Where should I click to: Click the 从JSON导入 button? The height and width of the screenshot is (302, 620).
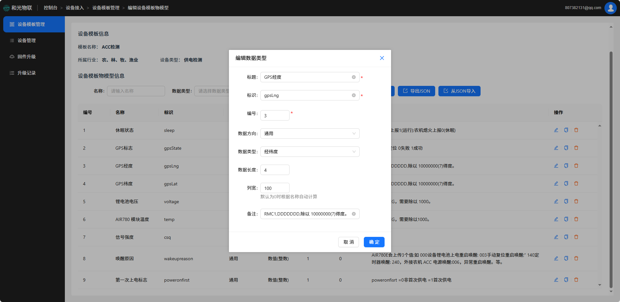[459, 91]
